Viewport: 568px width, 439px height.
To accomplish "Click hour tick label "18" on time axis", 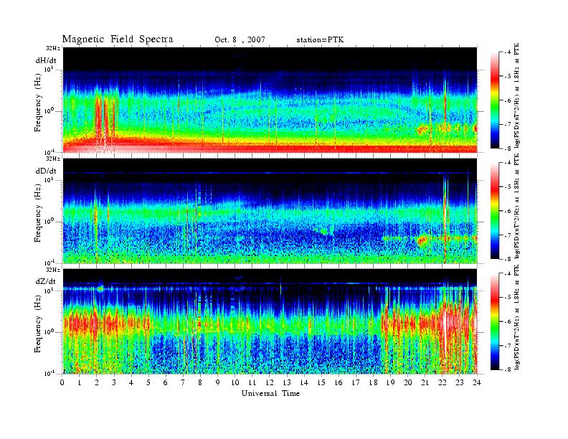I will [x=373, y=382].
